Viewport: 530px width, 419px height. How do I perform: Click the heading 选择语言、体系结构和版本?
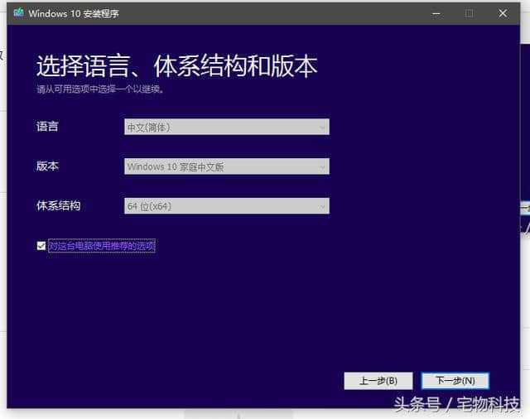tap(176, 66)
